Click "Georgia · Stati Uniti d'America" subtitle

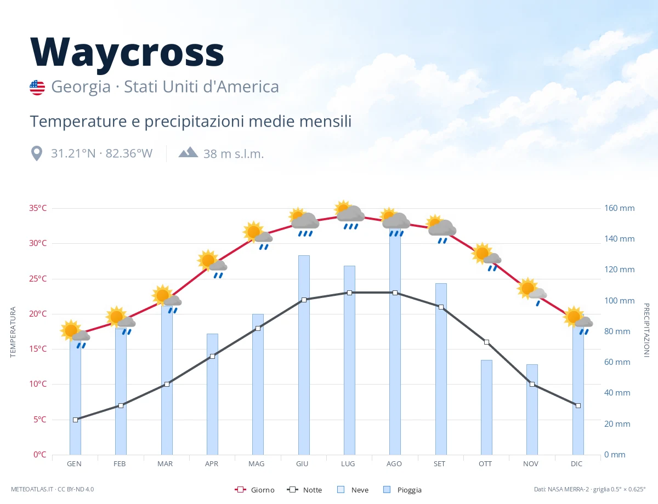165,87
